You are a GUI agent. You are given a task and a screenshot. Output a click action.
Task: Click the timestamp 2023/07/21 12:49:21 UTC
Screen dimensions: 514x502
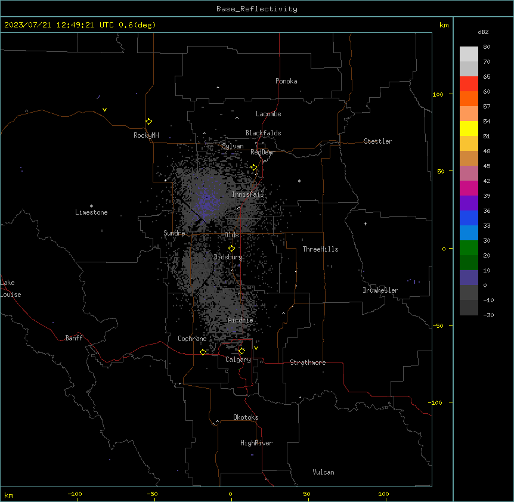[x=59, y=25]
